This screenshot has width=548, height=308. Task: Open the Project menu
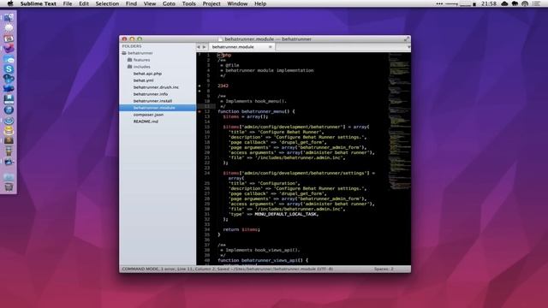[x=211, y=3]
